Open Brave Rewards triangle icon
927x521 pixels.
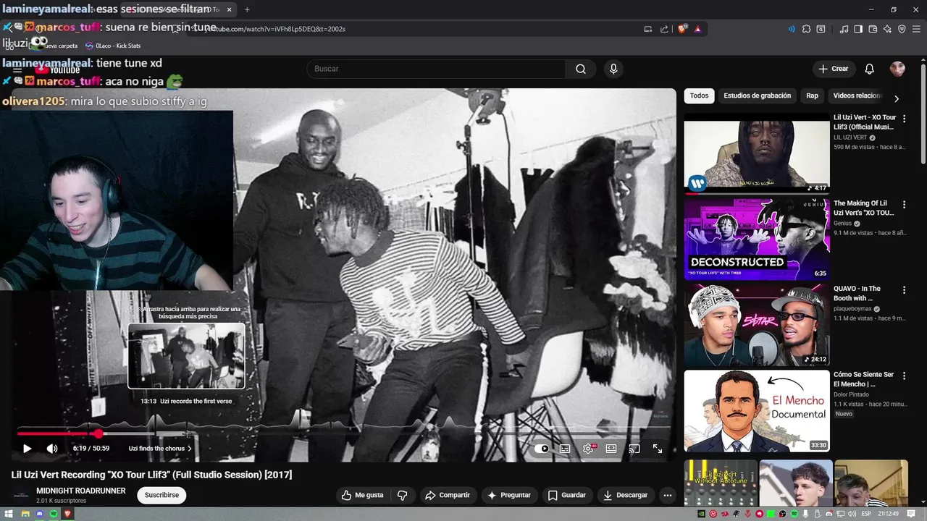coord(698,29)
